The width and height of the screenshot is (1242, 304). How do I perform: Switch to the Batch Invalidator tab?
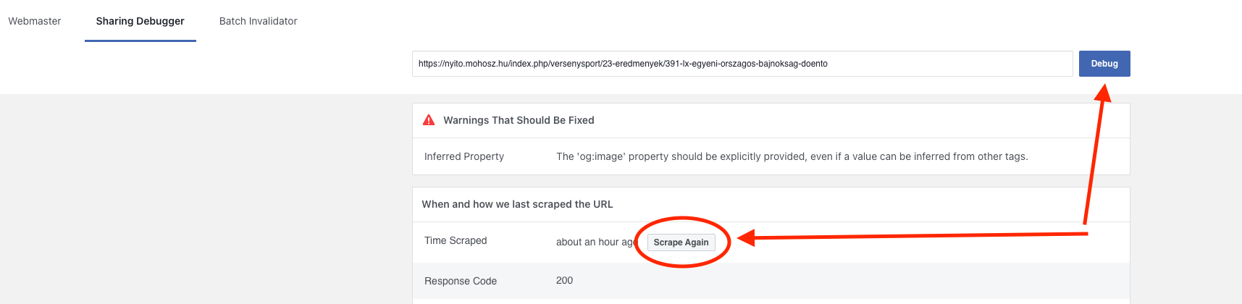coord(258,21)
